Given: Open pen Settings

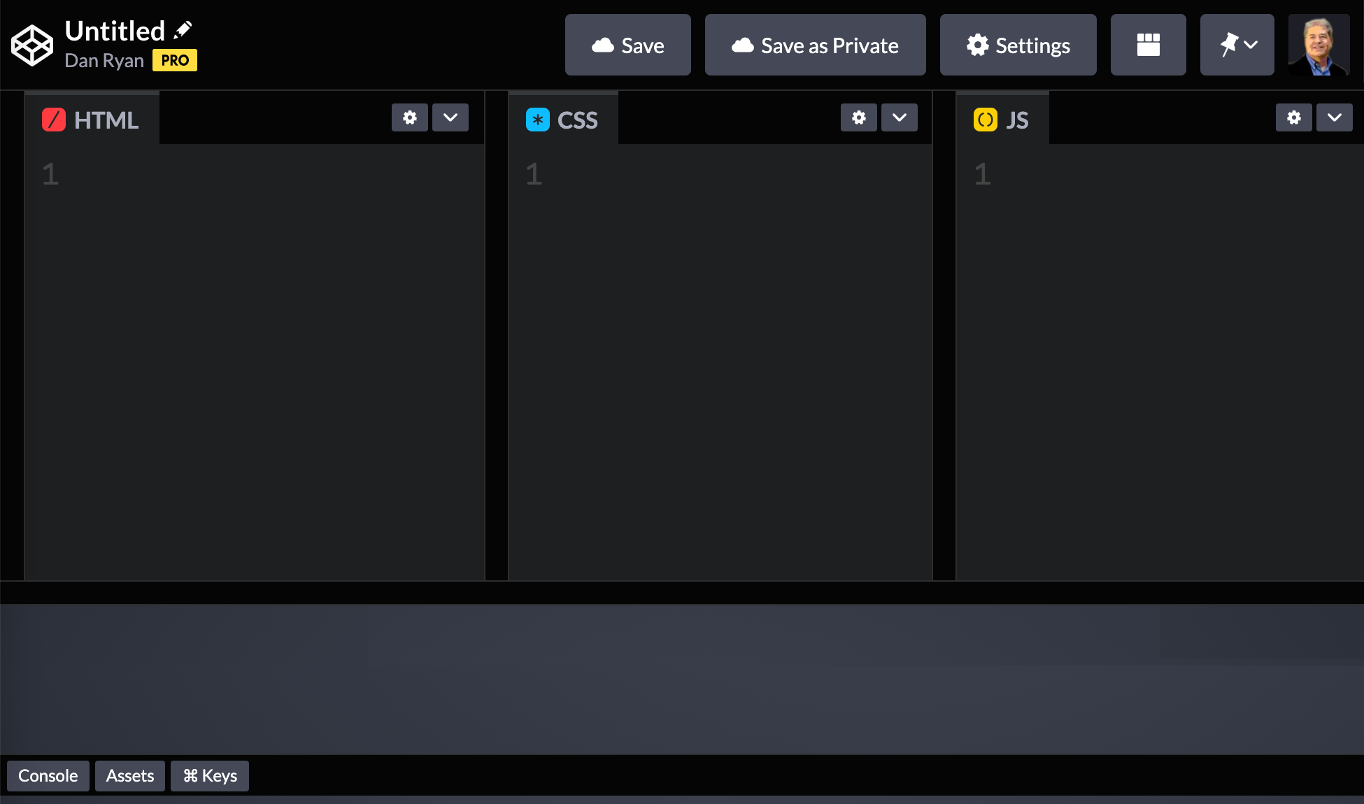Looking at the screenshot, I should coord(1018,45).
